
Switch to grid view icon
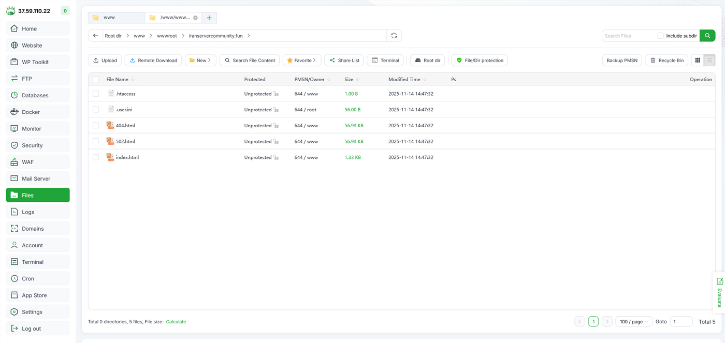click(698, 61)
